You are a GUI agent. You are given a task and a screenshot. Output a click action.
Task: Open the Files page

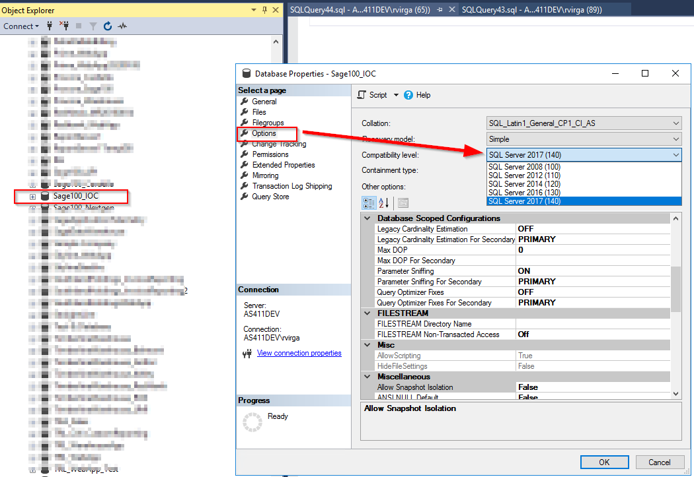[x=259, y=112]
